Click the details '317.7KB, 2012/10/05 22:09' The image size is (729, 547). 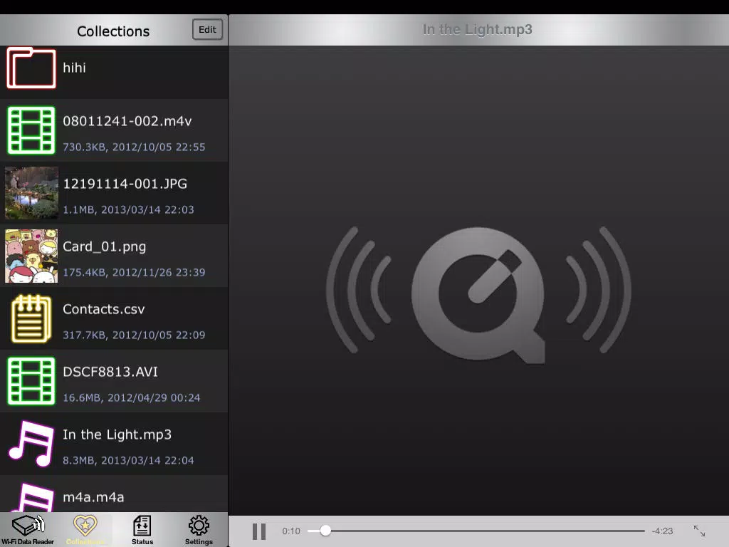click(x=134, y=335)
